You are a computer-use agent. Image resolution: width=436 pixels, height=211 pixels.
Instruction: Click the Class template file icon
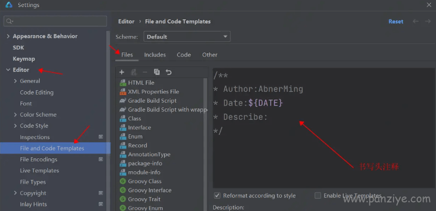[122, 119]
